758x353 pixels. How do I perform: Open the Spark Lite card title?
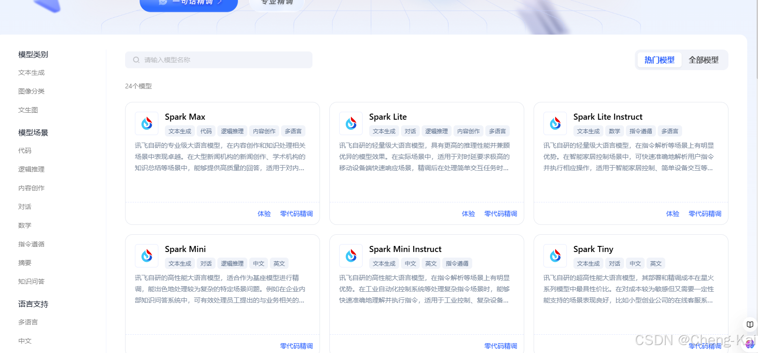click(388, 117)
